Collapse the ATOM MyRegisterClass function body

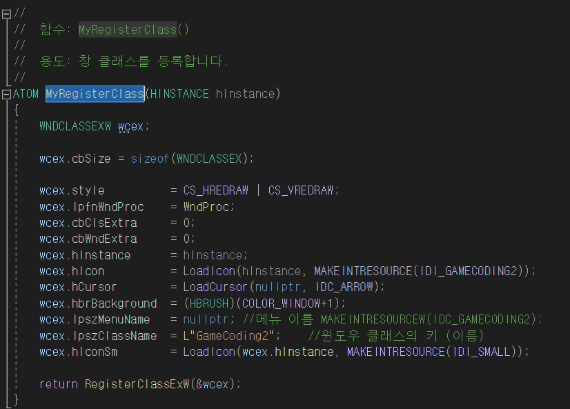pos(6,94)
